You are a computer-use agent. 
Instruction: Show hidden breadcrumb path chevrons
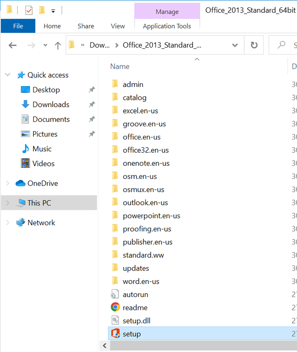coord(82,45)
